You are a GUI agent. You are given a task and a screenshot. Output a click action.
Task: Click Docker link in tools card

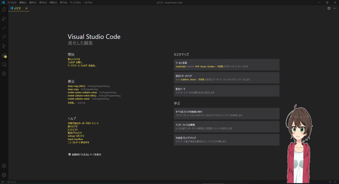[211, 66]
